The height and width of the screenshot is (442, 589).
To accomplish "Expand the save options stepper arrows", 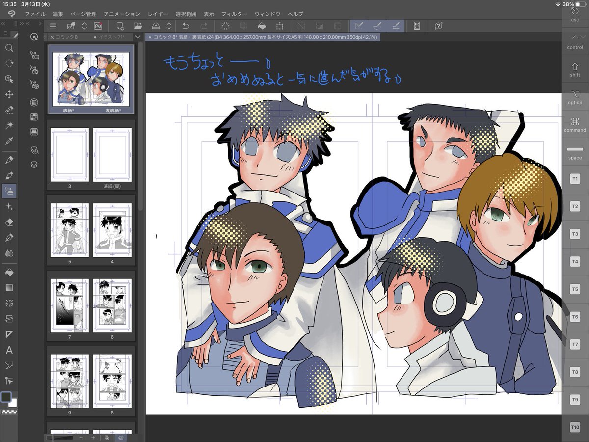I will [169, 26].
